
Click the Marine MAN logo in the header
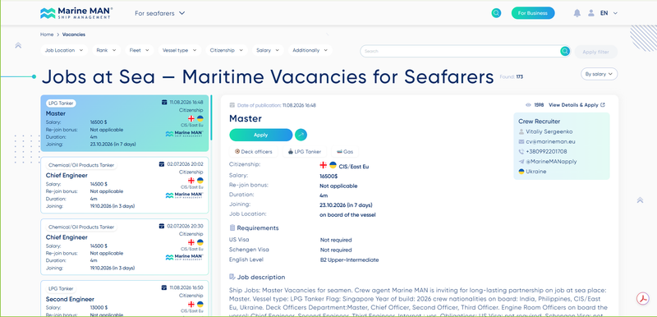pos(76,13)
